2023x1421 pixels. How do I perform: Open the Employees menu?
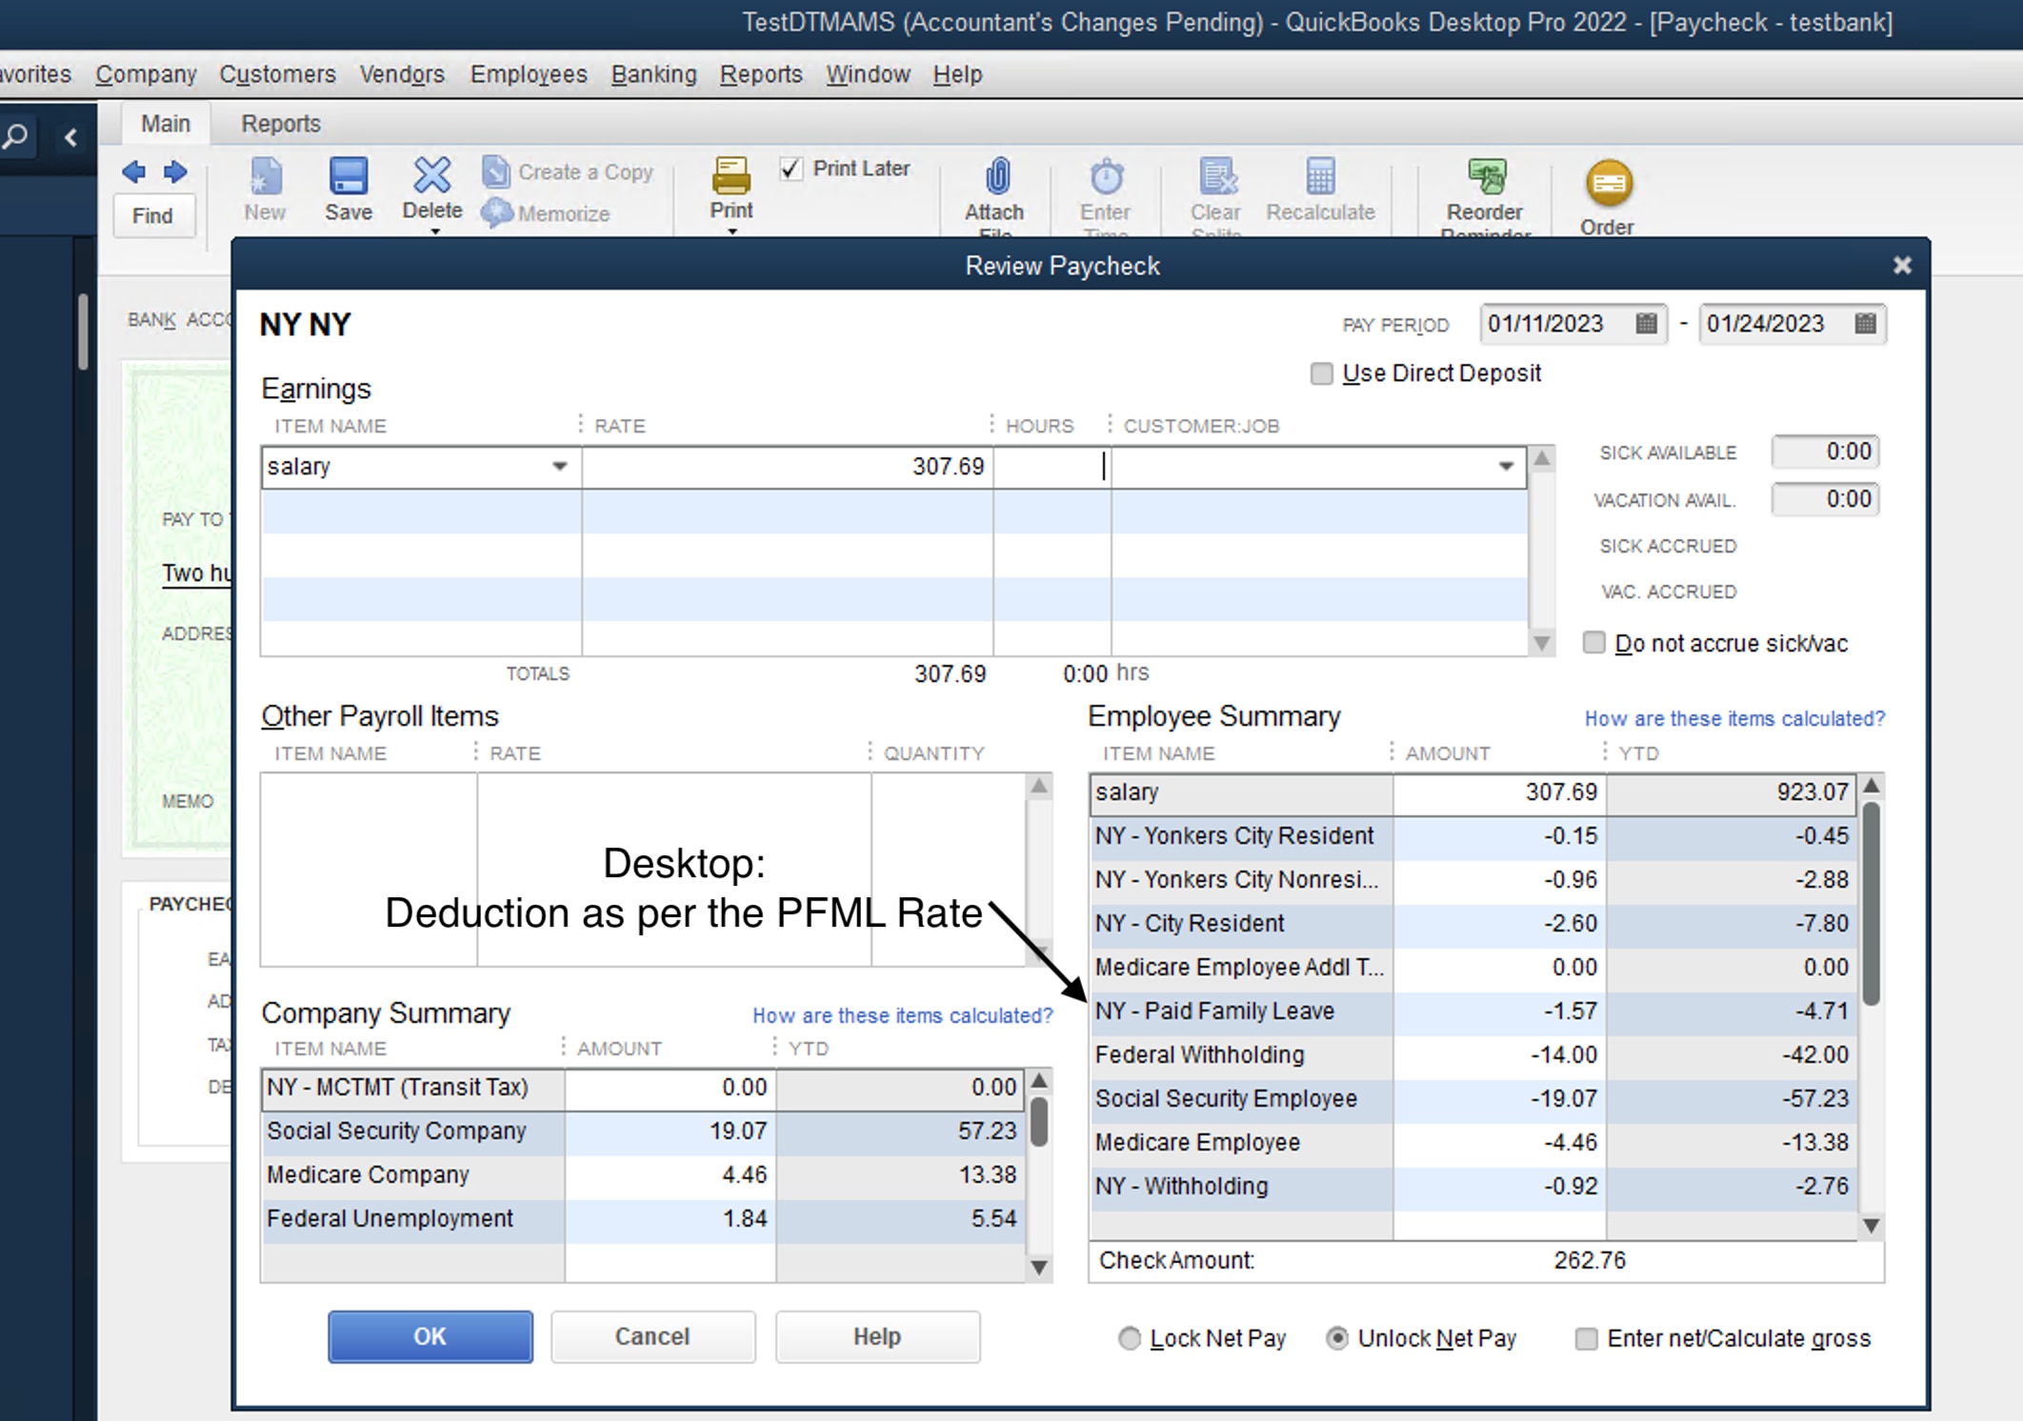(529, 74)
